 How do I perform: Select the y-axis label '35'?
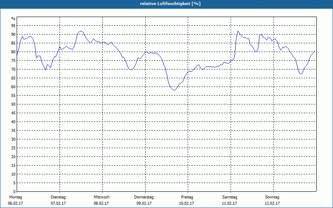point(13,131)
